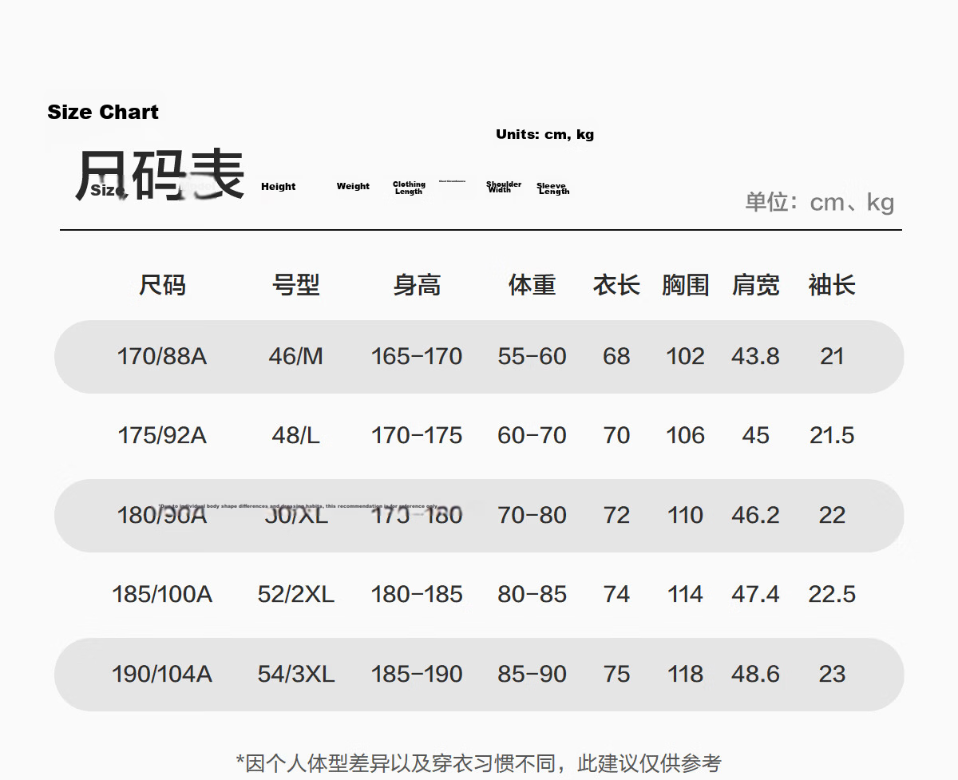Select the "身高" column header
The width and height of the screenshot is (958, 780).
click(x=417, y=285)
